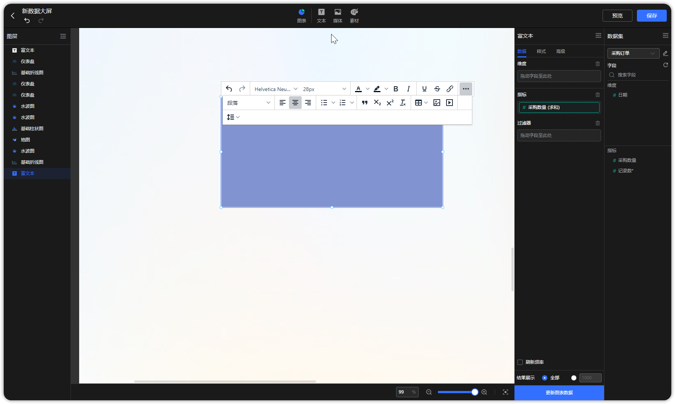
Task: Expand bulleted list style options
Action: point(333,103)
